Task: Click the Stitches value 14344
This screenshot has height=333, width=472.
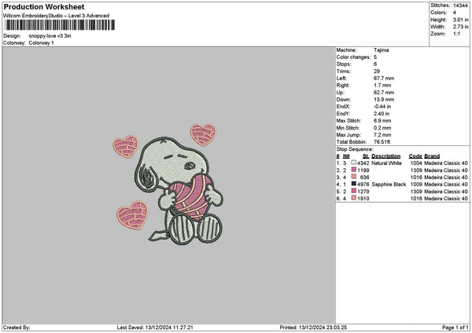Action: (460, 5)
